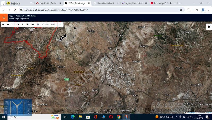Mute the Bloomberg HT tab audio

coord(171,3)
